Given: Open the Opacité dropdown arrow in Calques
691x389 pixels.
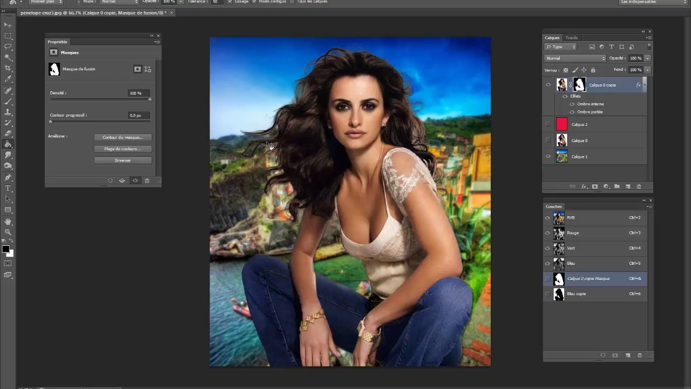Looking at the screenshot, I should (647, 58).
